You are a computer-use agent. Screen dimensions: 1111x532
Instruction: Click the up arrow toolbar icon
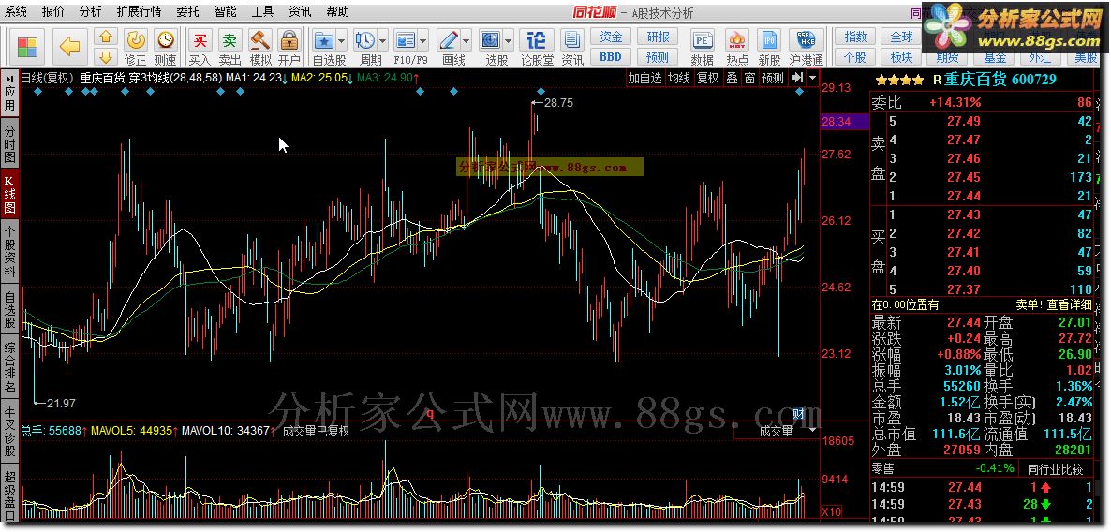106,37
